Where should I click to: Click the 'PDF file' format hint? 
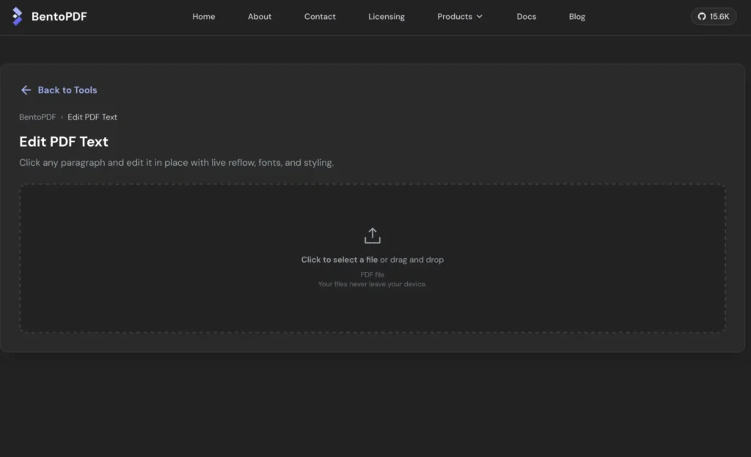point(372,274)
